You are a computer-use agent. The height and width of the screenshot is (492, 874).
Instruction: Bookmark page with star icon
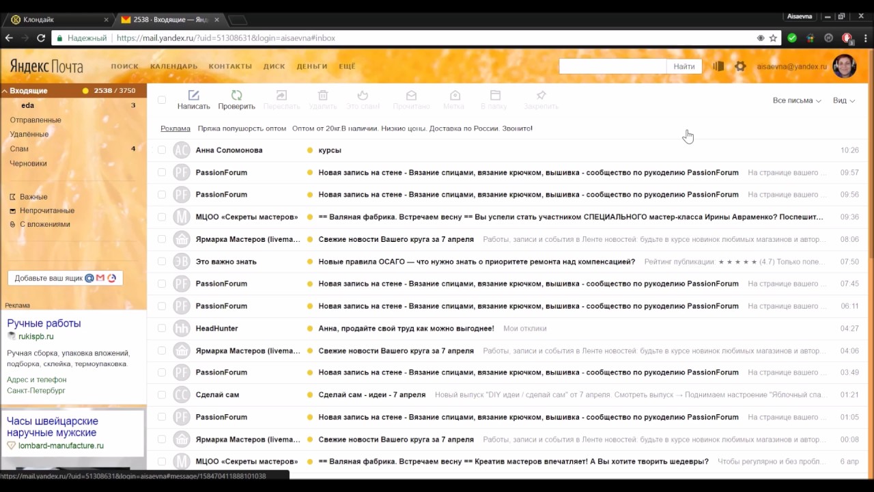point(773,38)
